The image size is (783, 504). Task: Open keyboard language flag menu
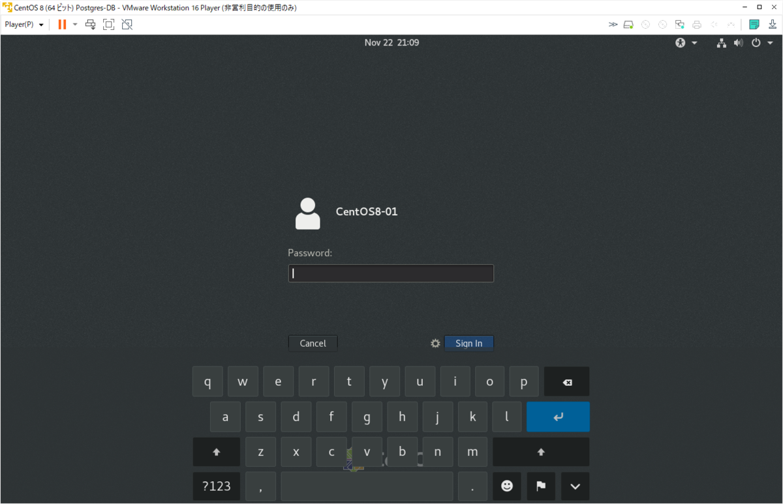541,486
